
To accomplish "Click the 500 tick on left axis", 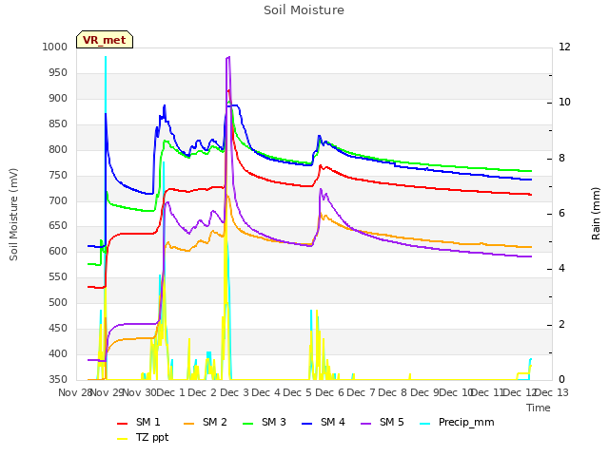I will [x=58, y=302].
